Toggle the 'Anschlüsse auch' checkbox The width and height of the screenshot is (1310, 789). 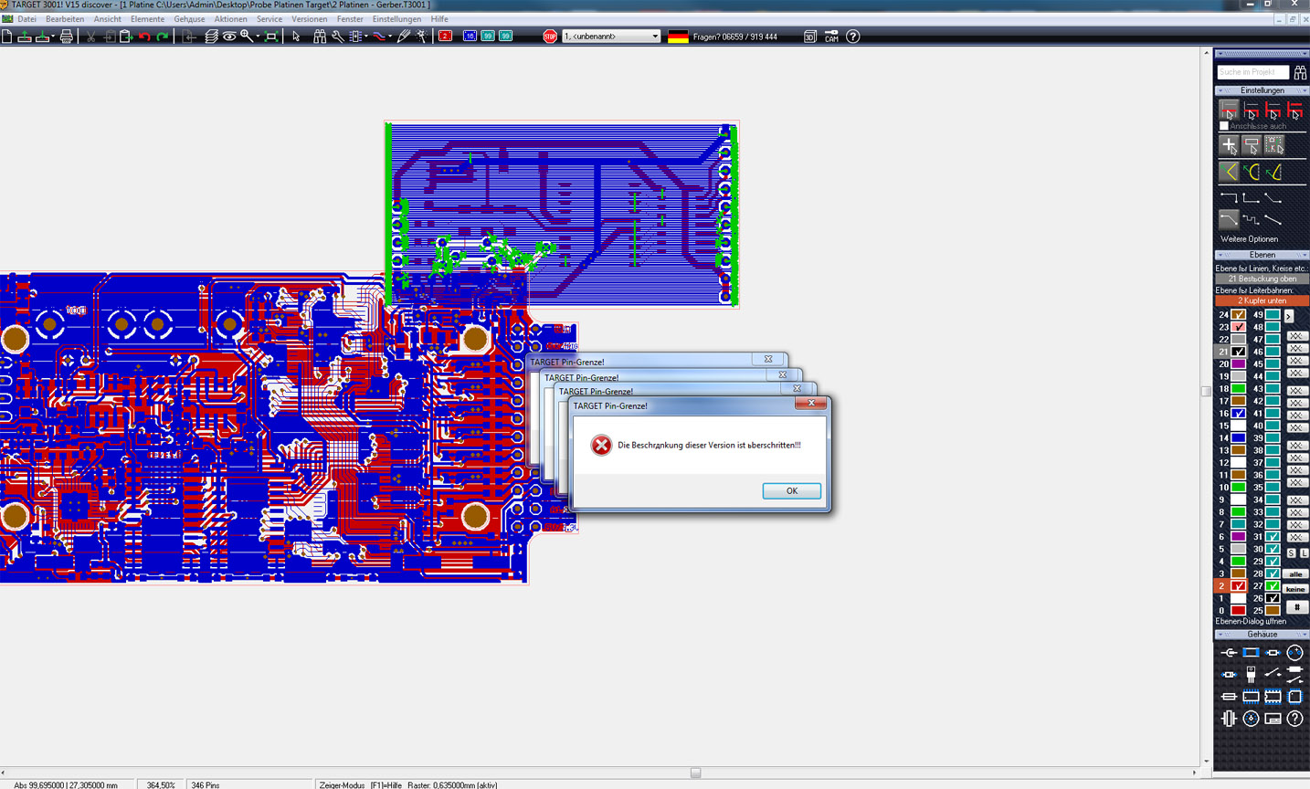[1224, 126]
